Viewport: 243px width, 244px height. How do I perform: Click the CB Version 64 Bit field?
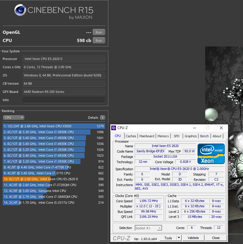(x=64, y=83)
